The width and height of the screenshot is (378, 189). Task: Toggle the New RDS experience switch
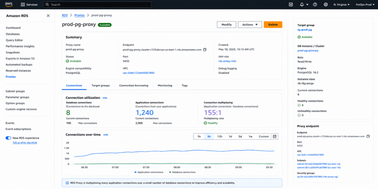(x=8, y=138)
